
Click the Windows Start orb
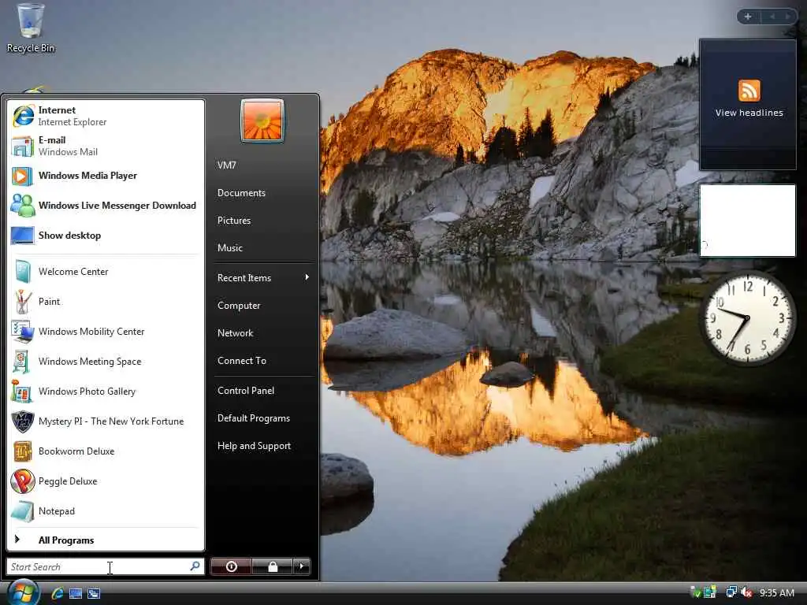[x=23, y=592]
